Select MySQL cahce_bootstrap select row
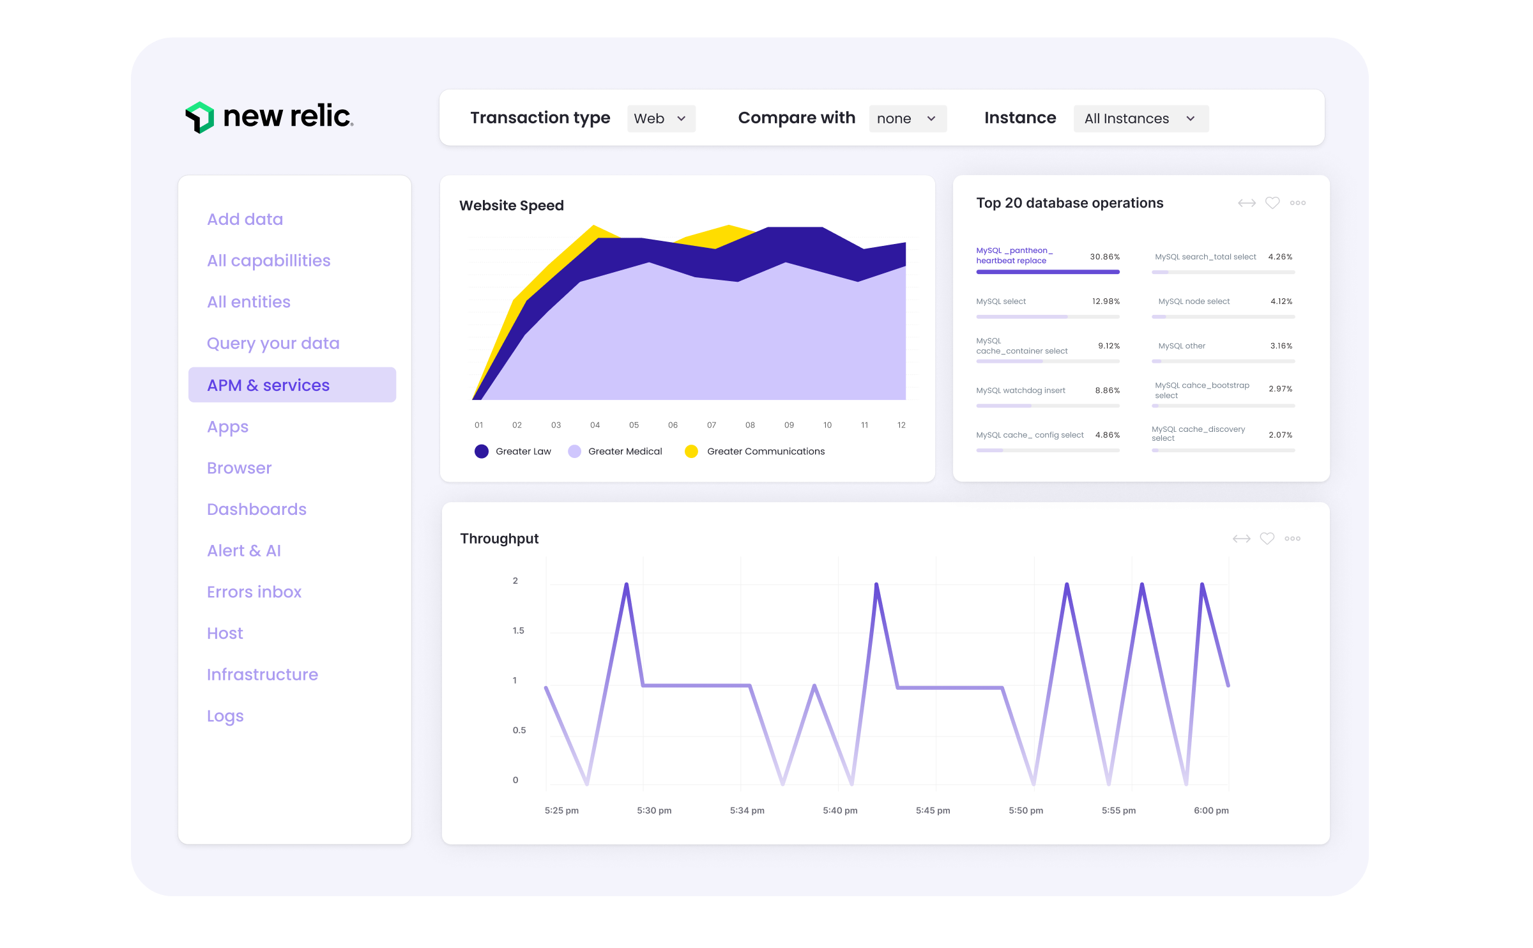Image resolution: width=1533 pixels, height=948 pixels. (x=1223, y=394)
